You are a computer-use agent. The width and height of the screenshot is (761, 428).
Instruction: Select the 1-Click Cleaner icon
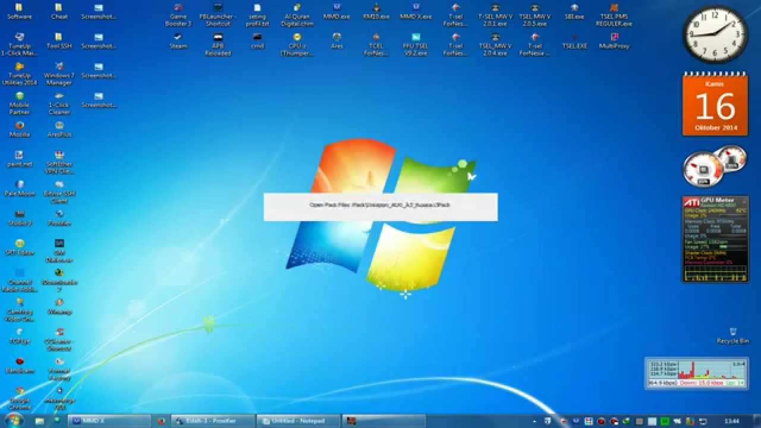pyautogui.click(x=59, y=103)
